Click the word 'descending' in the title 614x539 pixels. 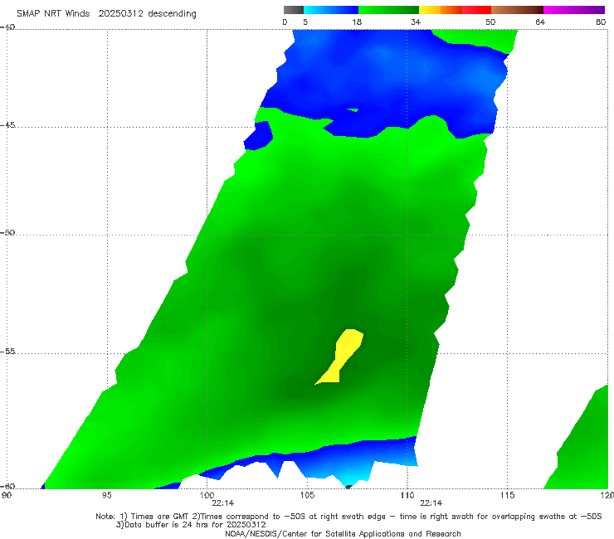pyautogui.click(x=173, y=14)
